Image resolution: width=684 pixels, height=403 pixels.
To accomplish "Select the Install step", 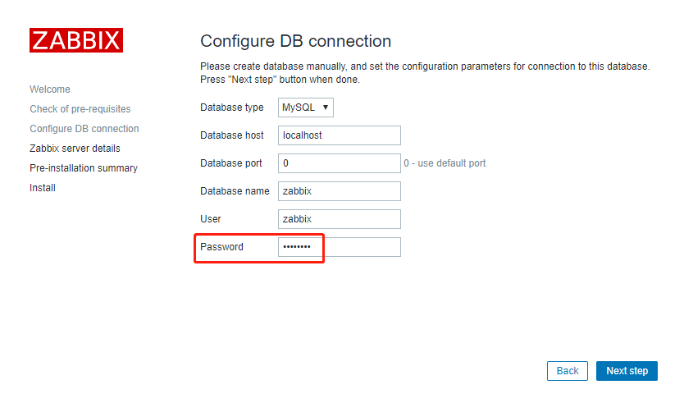I will pos(43,188).
